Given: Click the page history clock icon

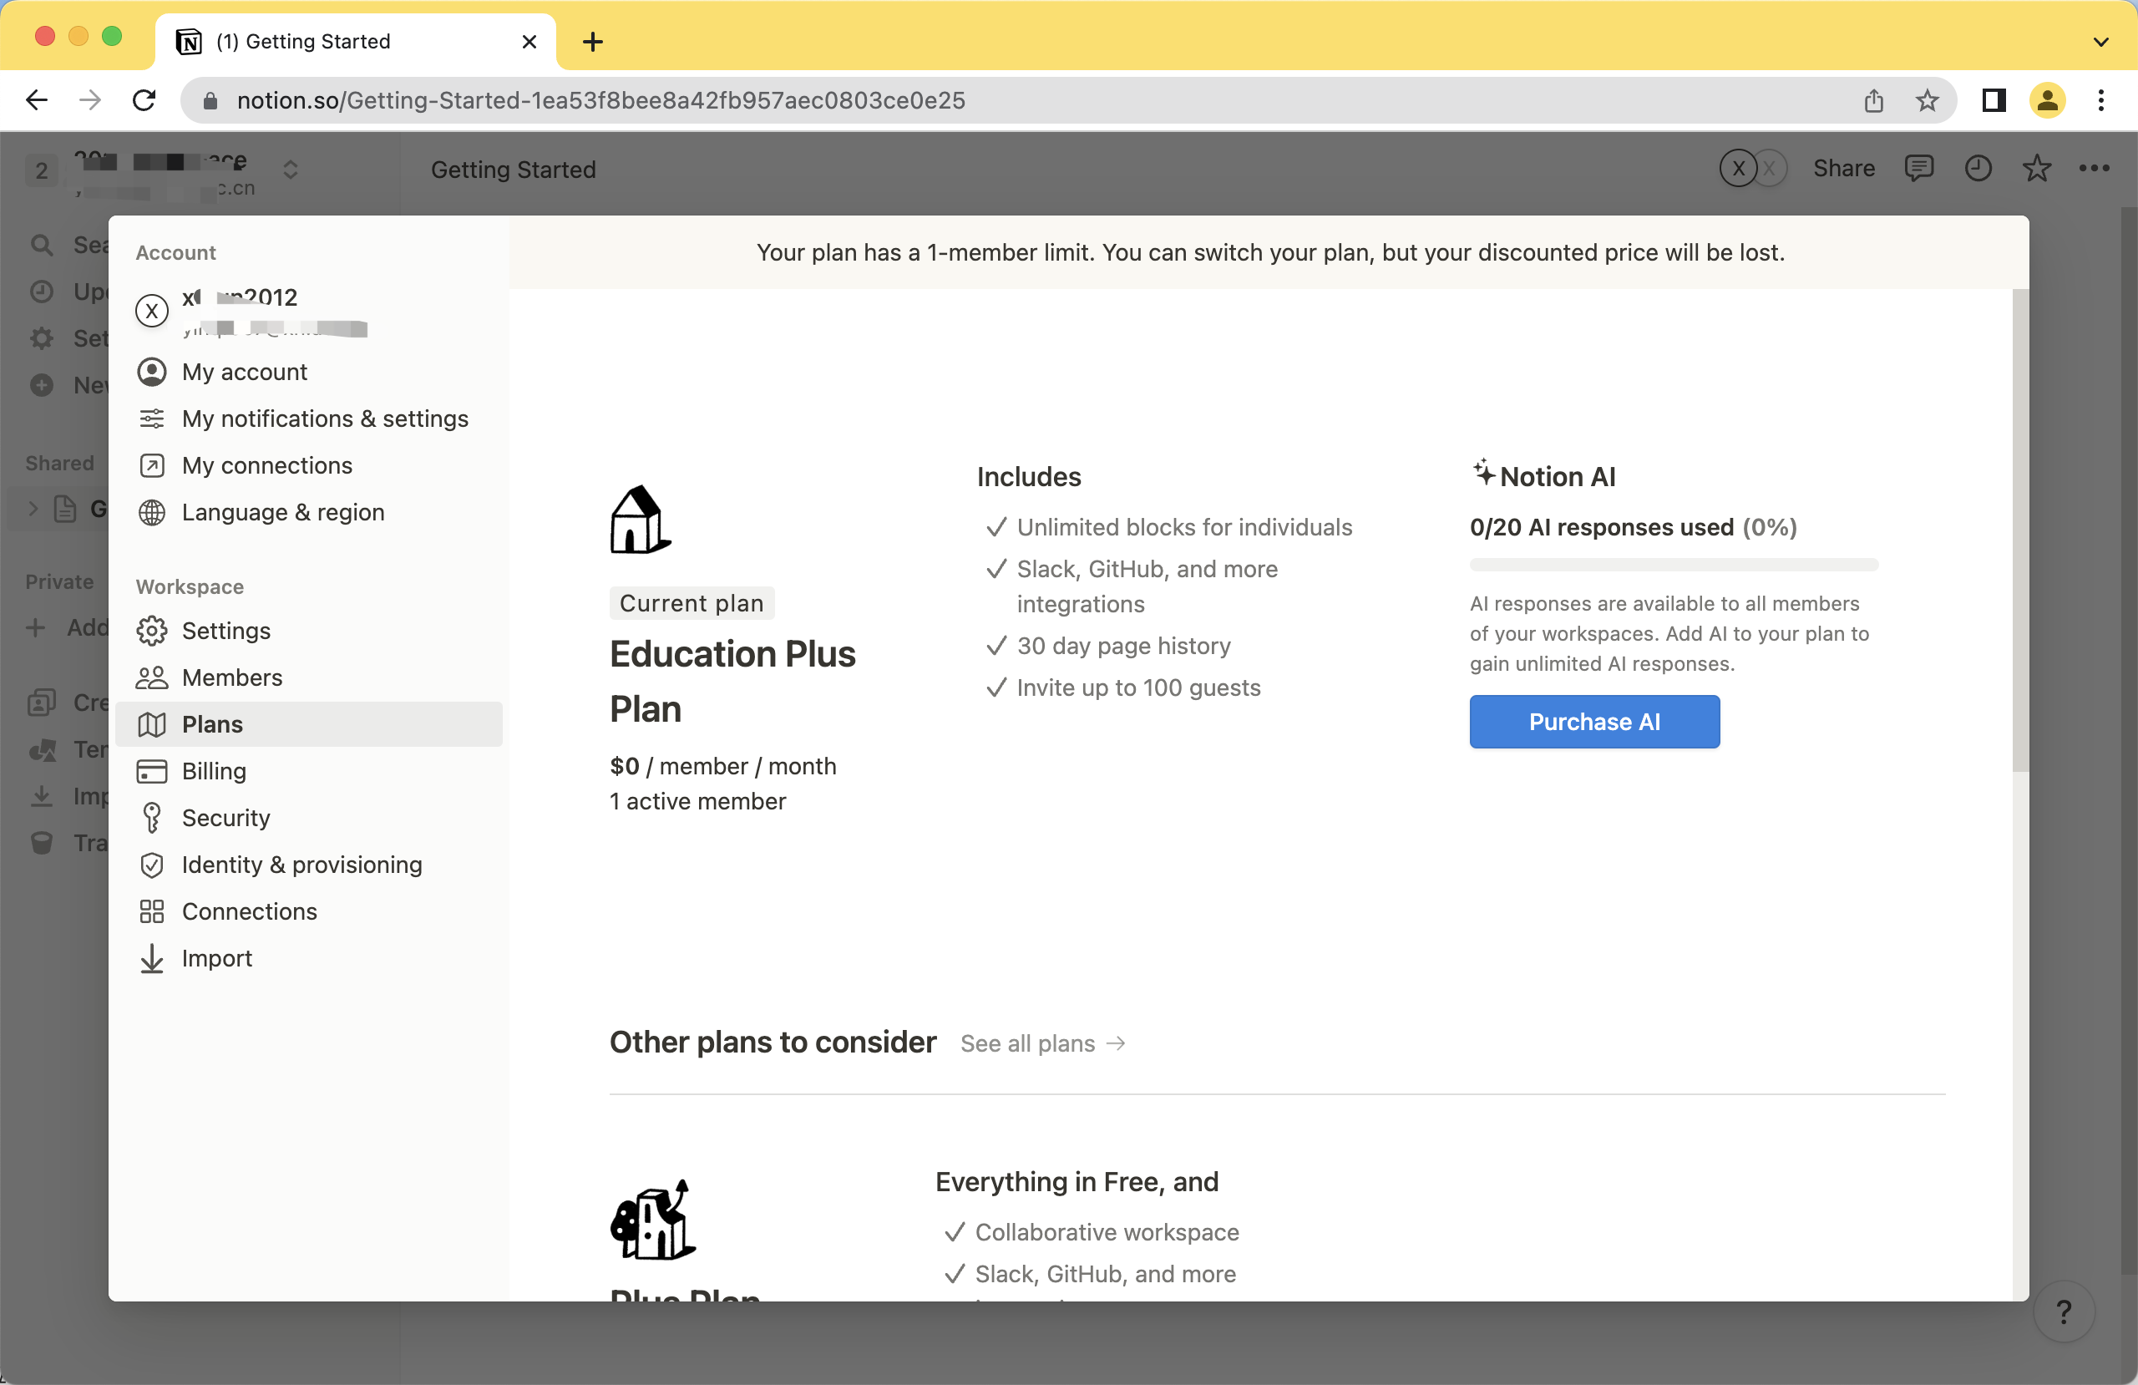Looking at the screenshot, I should pyautogui.click(x=1977, y=168).
